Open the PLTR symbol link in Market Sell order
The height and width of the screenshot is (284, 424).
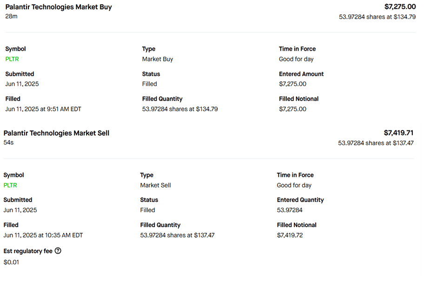(x=10, y=185)
